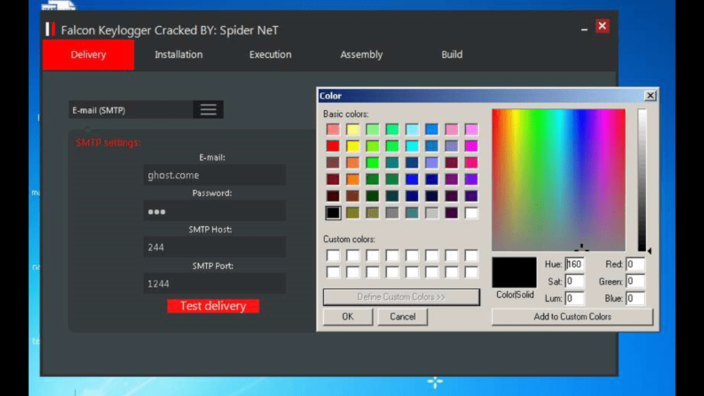Click the SMTP Port field showing 1244
Viewport: 704px width, 396px height.
point(214,283)
